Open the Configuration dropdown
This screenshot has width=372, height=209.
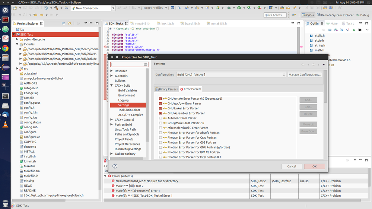click(231, 75)
